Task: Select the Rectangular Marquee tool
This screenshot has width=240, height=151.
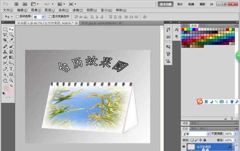Action: tap(5, 29)
